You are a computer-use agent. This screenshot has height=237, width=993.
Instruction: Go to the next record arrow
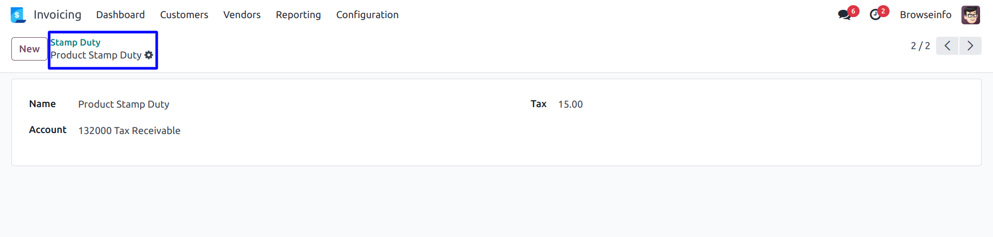coord(970,46)
